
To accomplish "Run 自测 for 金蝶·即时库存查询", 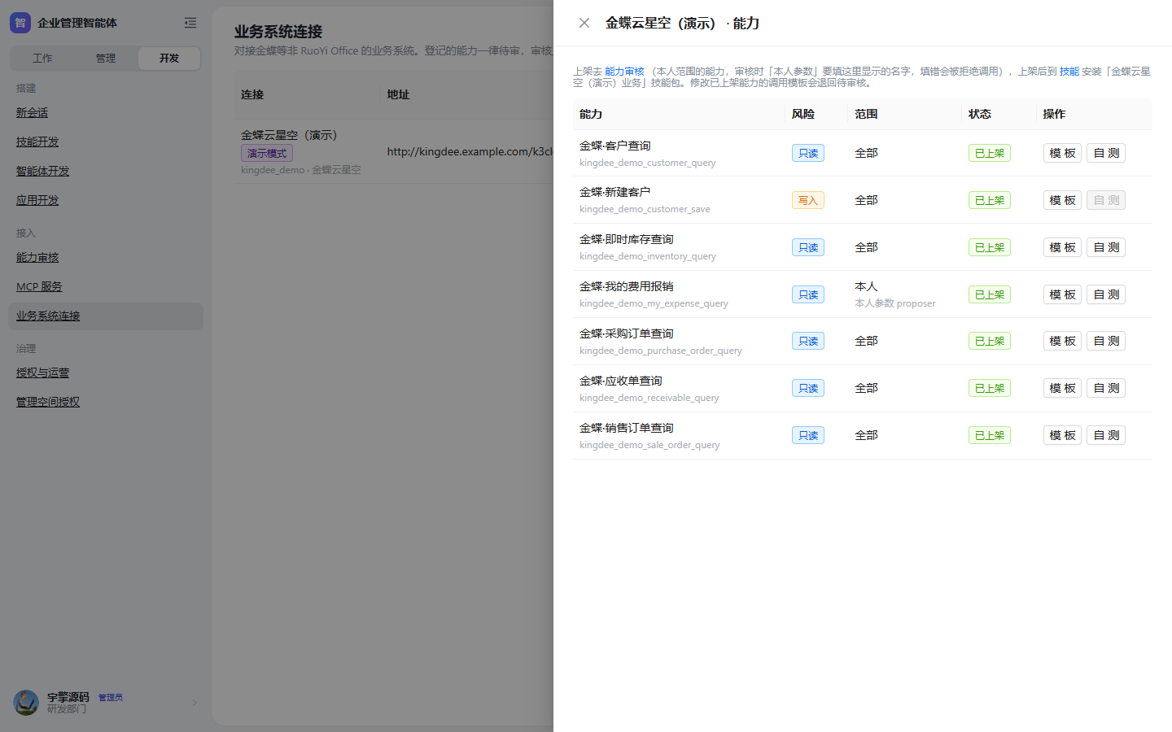I will [1106, 247].
